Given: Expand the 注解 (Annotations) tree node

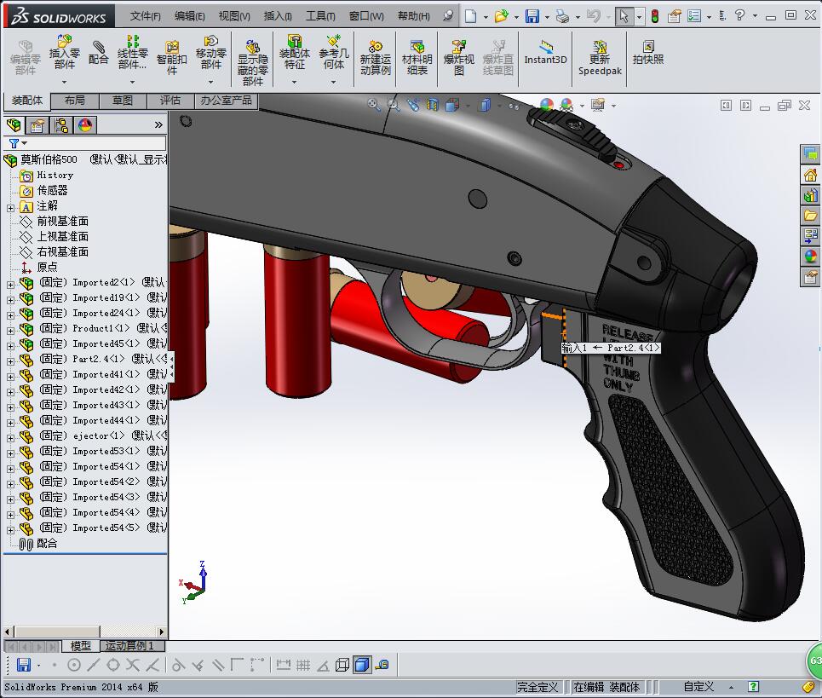Looking at the screenshot, I should tap(10, 208).
